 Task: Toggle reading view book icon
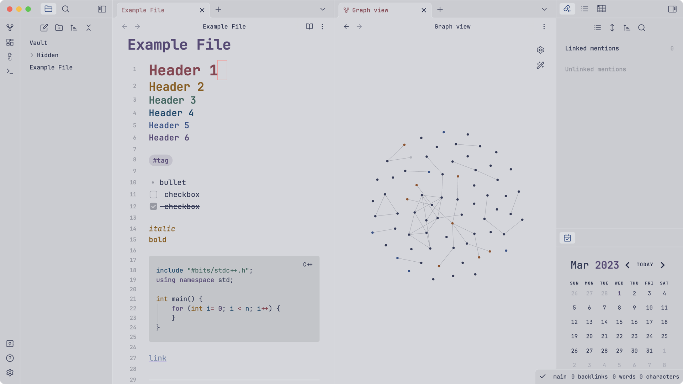(x=309, y=27)
